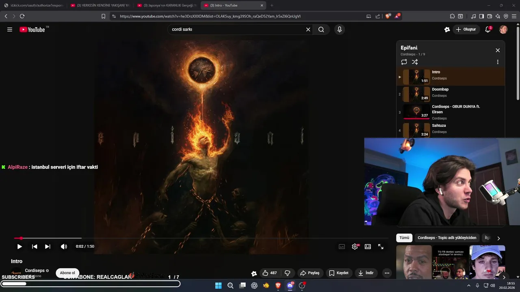Clear the search box text
520x292 pixels.
tap(308, 30)
